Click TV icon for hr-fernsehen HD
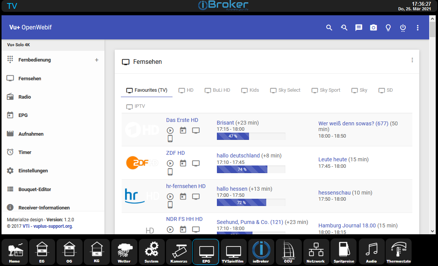 click(x=196, y=196)
